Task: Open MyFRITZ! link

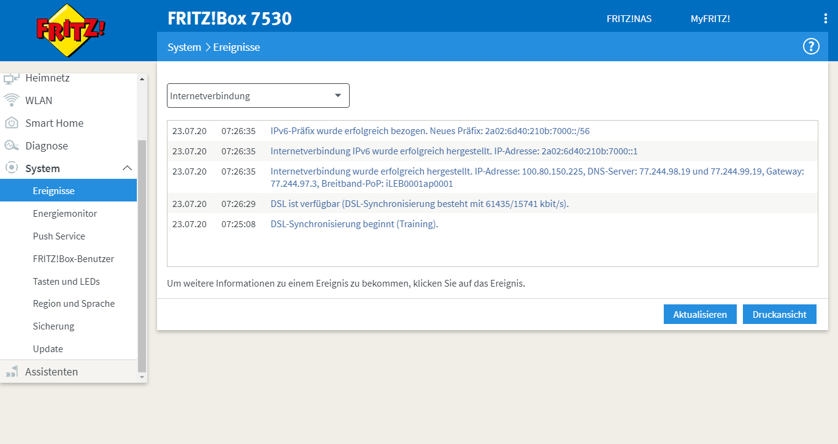Action: pos(710,19)
